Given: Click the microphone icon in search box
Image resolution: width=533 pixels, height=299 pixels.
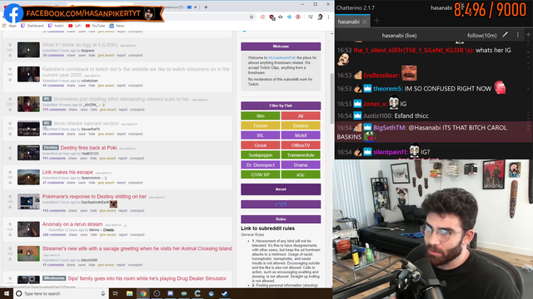Looking at the screenshot, I should (103, 293).
